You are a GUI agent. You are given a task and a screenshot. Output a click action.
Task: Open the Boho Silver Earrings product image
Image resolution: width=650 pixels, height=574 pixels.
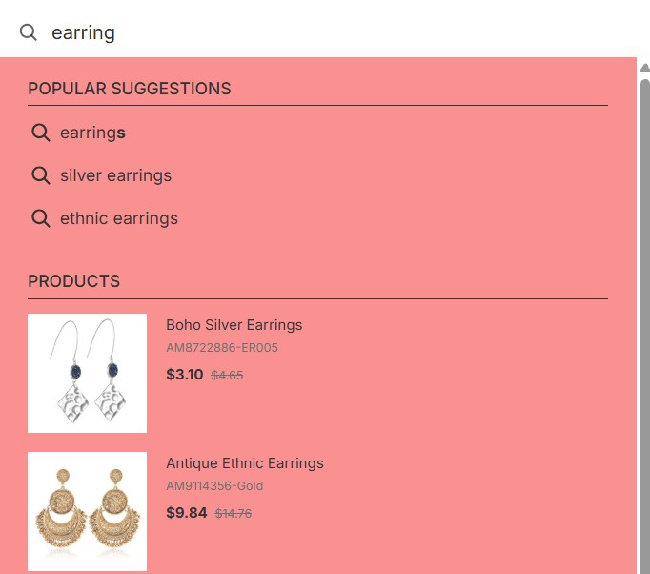(87, 373)
